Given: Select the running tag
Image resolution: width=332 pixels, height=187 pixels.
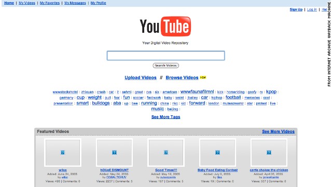Looking at the screenshot, I should 149,103.
